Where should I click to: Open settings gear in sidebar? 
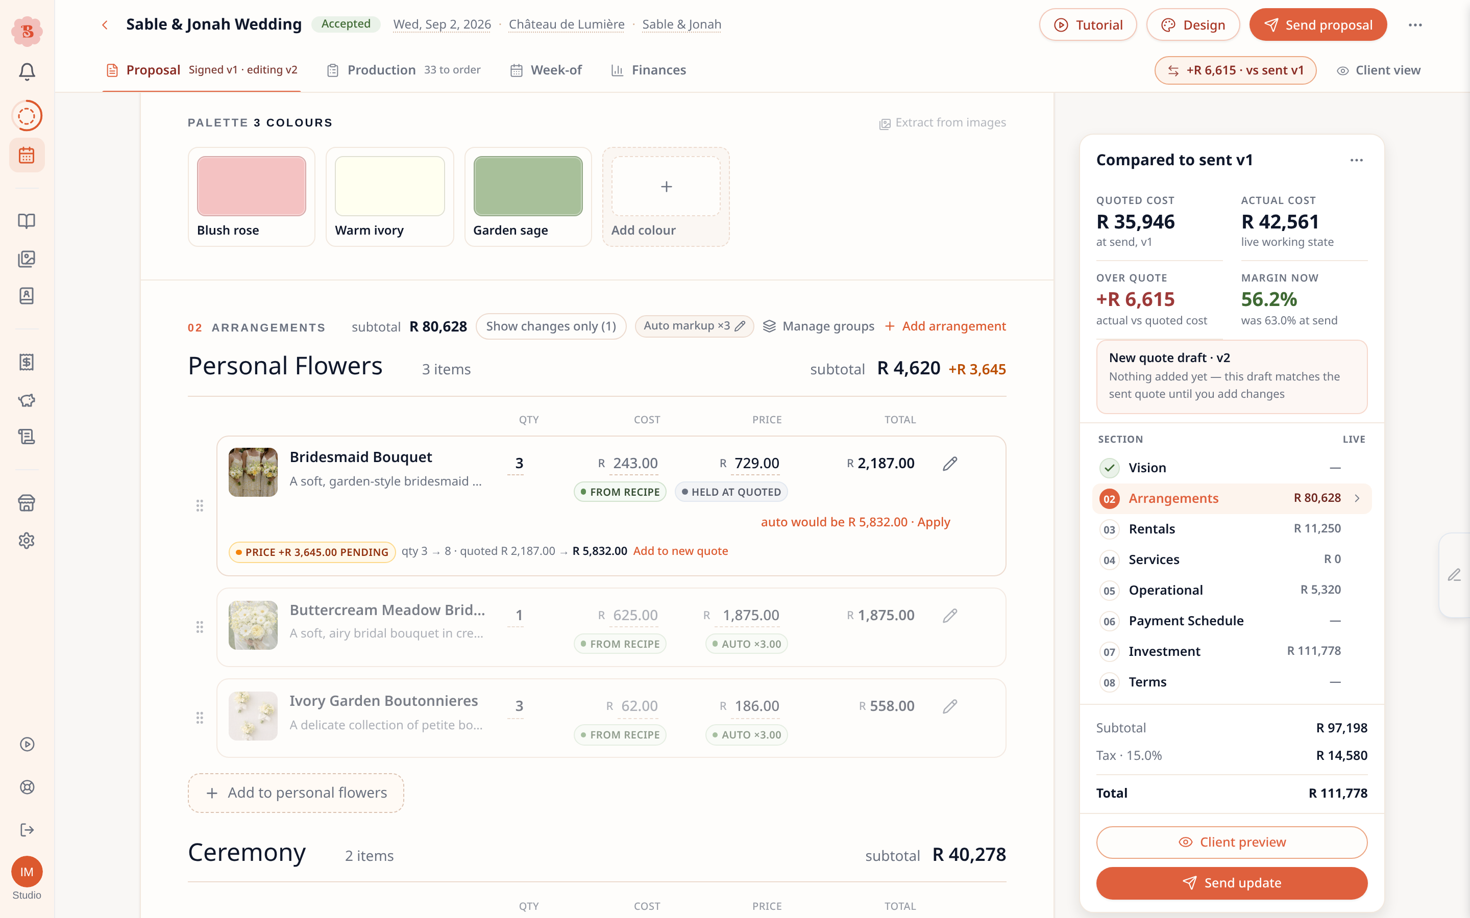tap(27, 541)
